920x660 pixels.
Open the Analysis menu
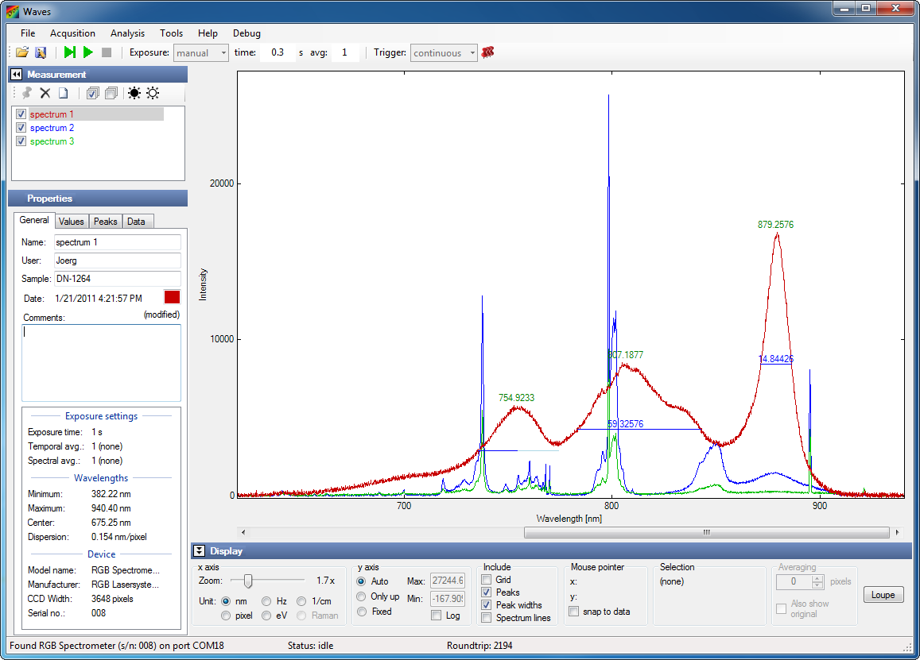coord(127,33)
